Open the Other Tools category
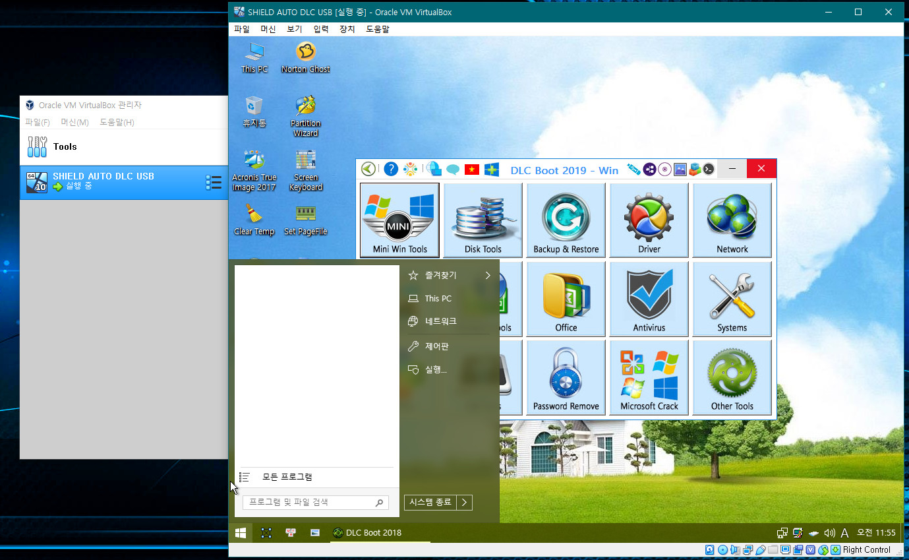909x560 pixels. 732,377
